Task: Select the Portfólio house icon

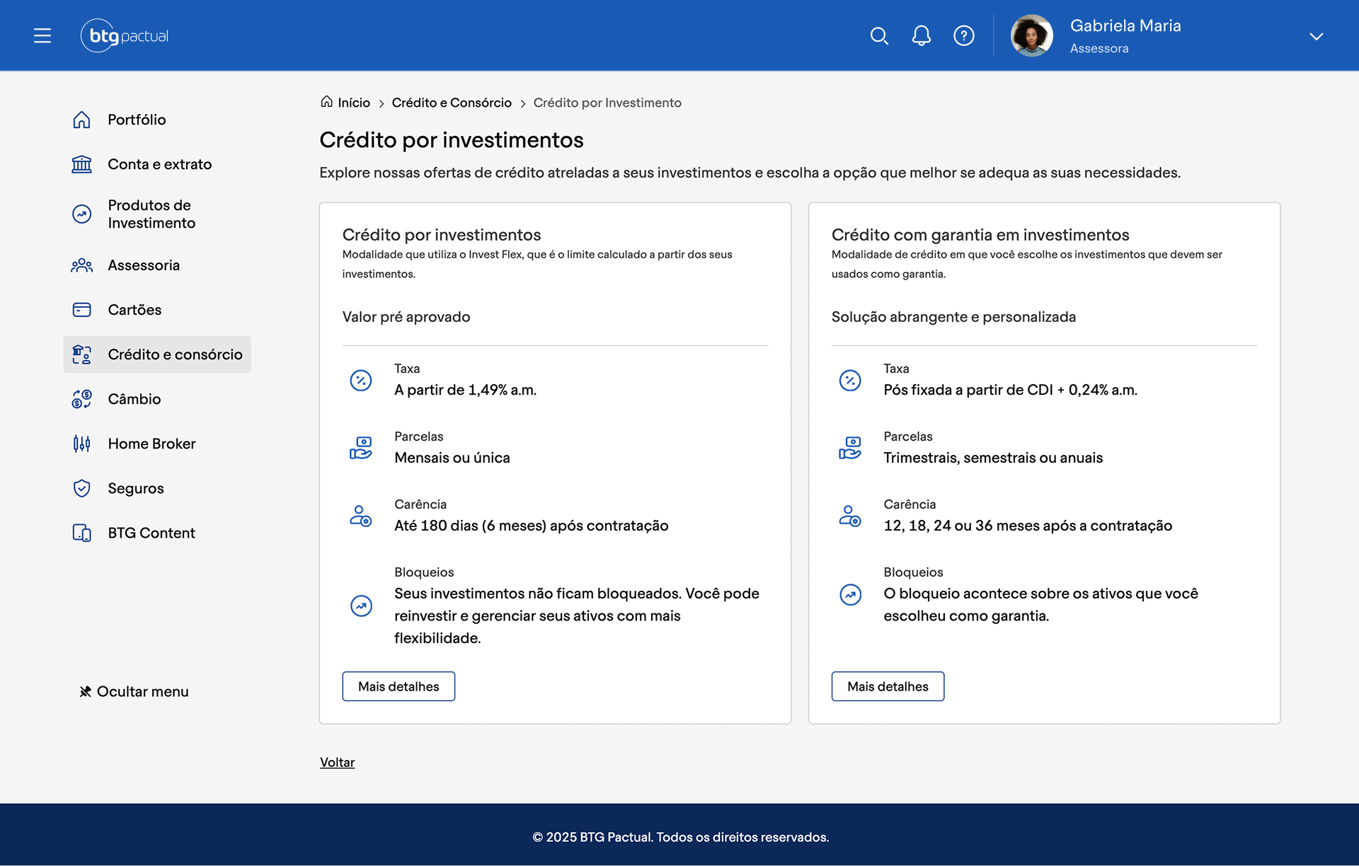Action: tap(81, 120)
